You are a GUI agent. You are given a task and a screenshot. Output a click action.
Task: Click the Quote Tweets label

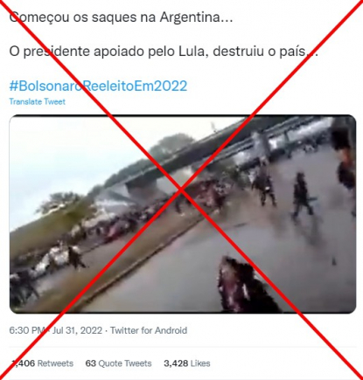point(125,363)
